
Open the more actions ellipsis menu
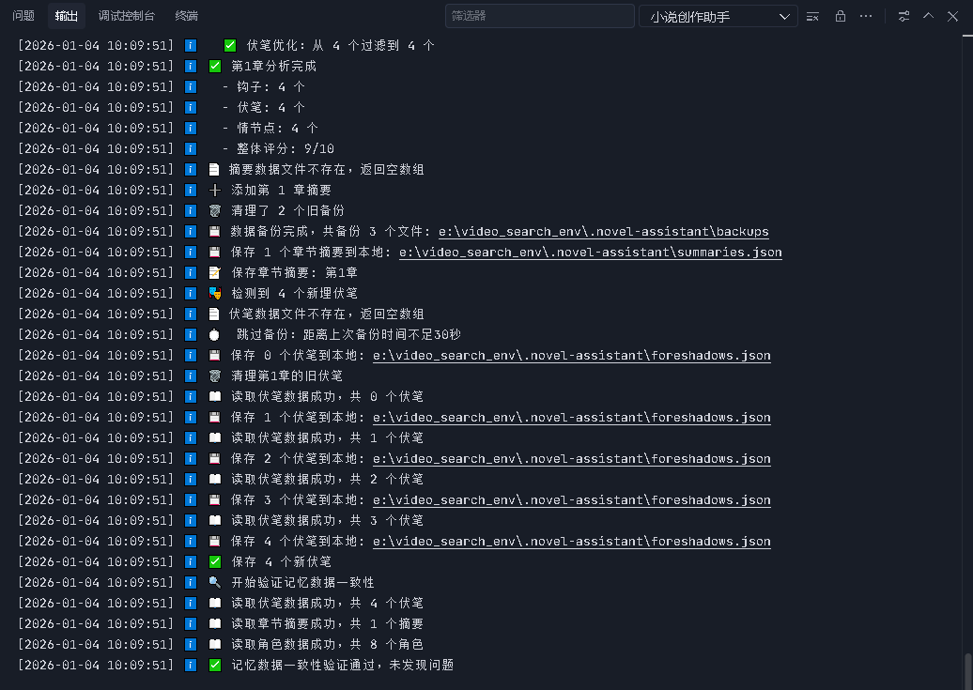[x=866, y=16]
